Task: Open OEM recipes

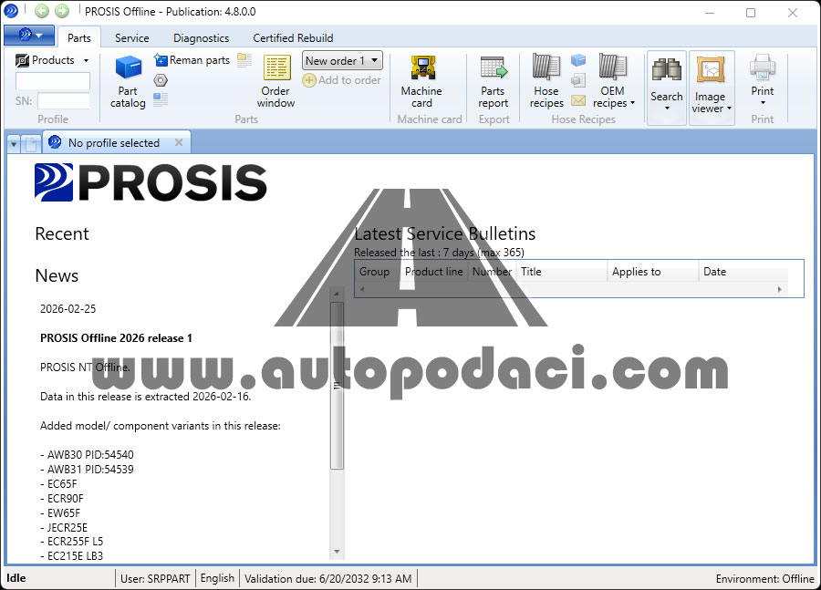Action: click(x=613, y=82)
